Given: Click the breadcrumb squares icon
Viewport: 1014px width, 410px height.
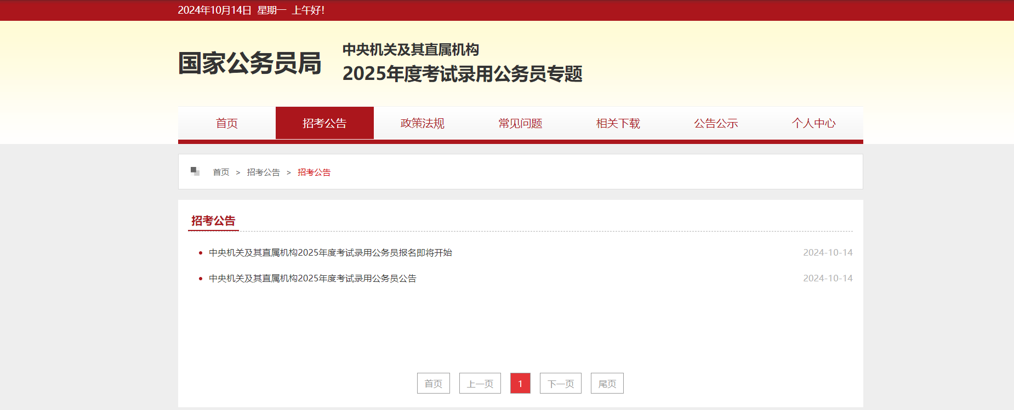Looking at the screenshot, I should click(x=195, y=171).
